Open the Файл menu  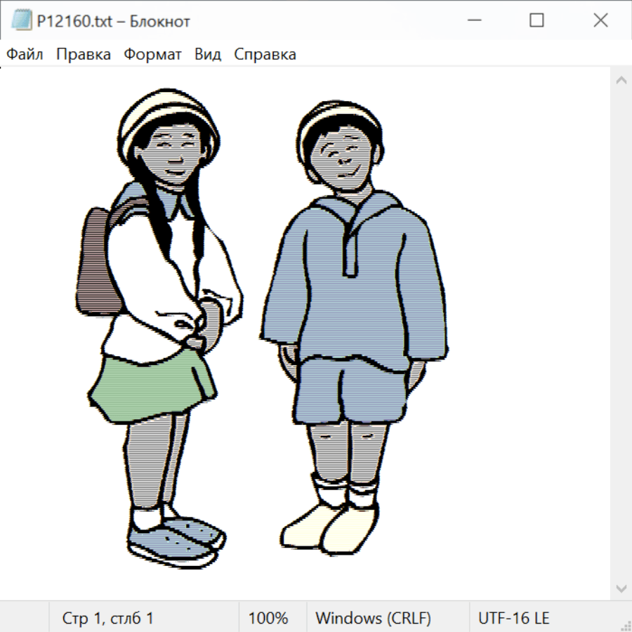coord(25,55)
